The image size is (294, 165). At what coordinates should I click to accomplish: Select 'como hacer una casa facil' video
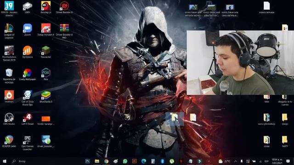pos(211,11)
